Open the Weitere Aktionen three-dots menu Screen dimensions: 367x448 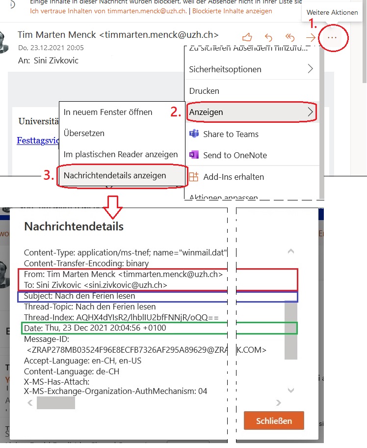click(x=333, y=37)
